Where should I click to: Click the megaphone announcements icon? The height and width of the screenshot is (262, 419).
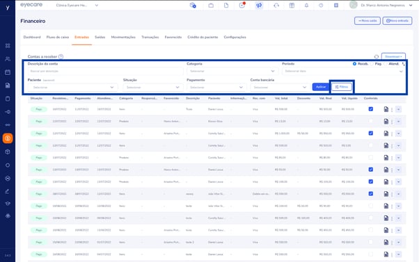[259, 6]
